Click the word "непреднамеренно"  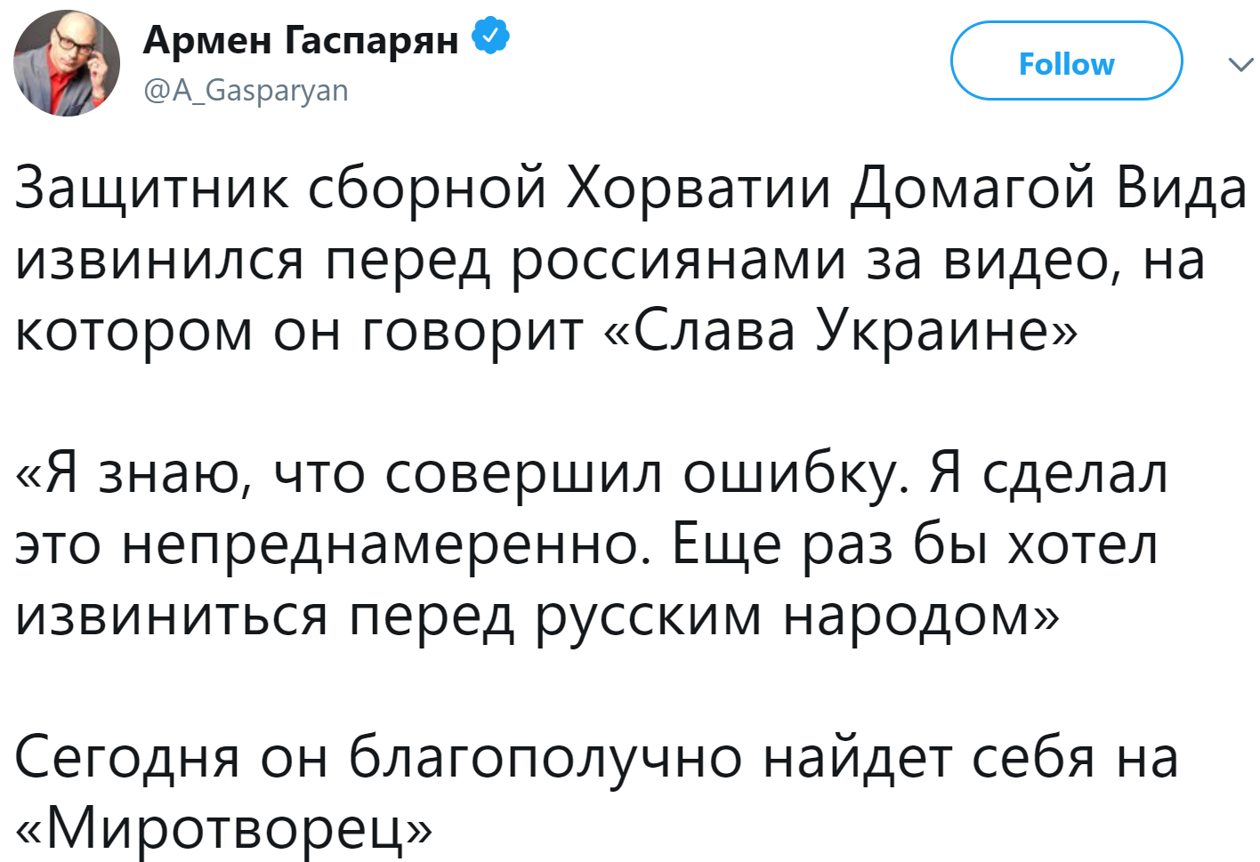[x=380, y=544]
